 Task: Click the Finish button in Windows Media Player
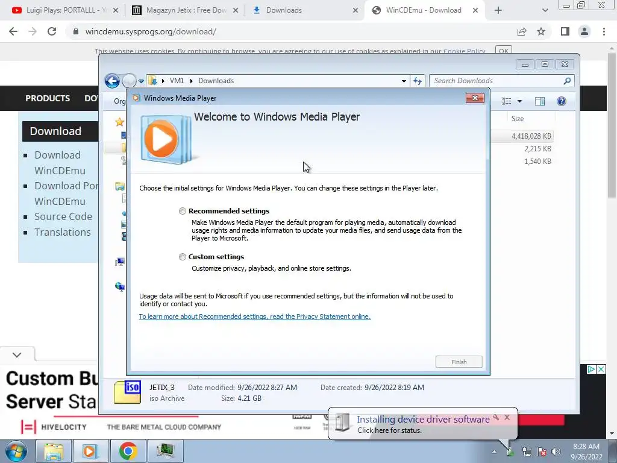pos(459,362)
